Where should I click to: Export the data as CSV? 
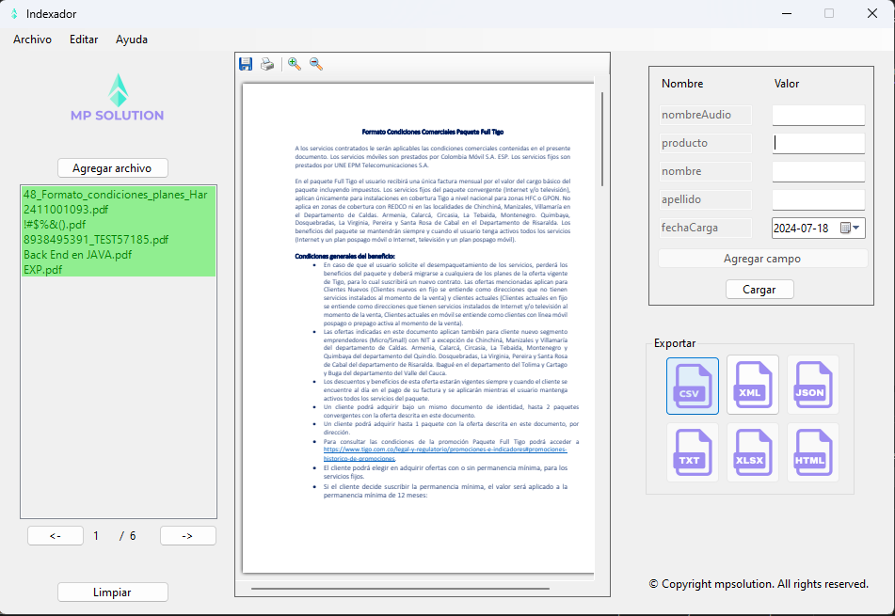[693, 386]
